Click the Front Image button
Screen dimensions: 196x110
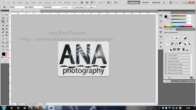[80, 7]
